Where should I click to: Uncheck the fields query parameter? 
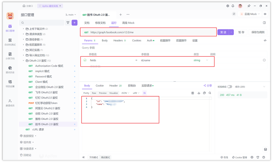tap(84, 60)
